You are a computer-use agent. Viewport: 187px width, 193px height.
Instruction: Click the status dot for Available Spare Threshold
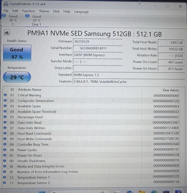coord(5,111)
